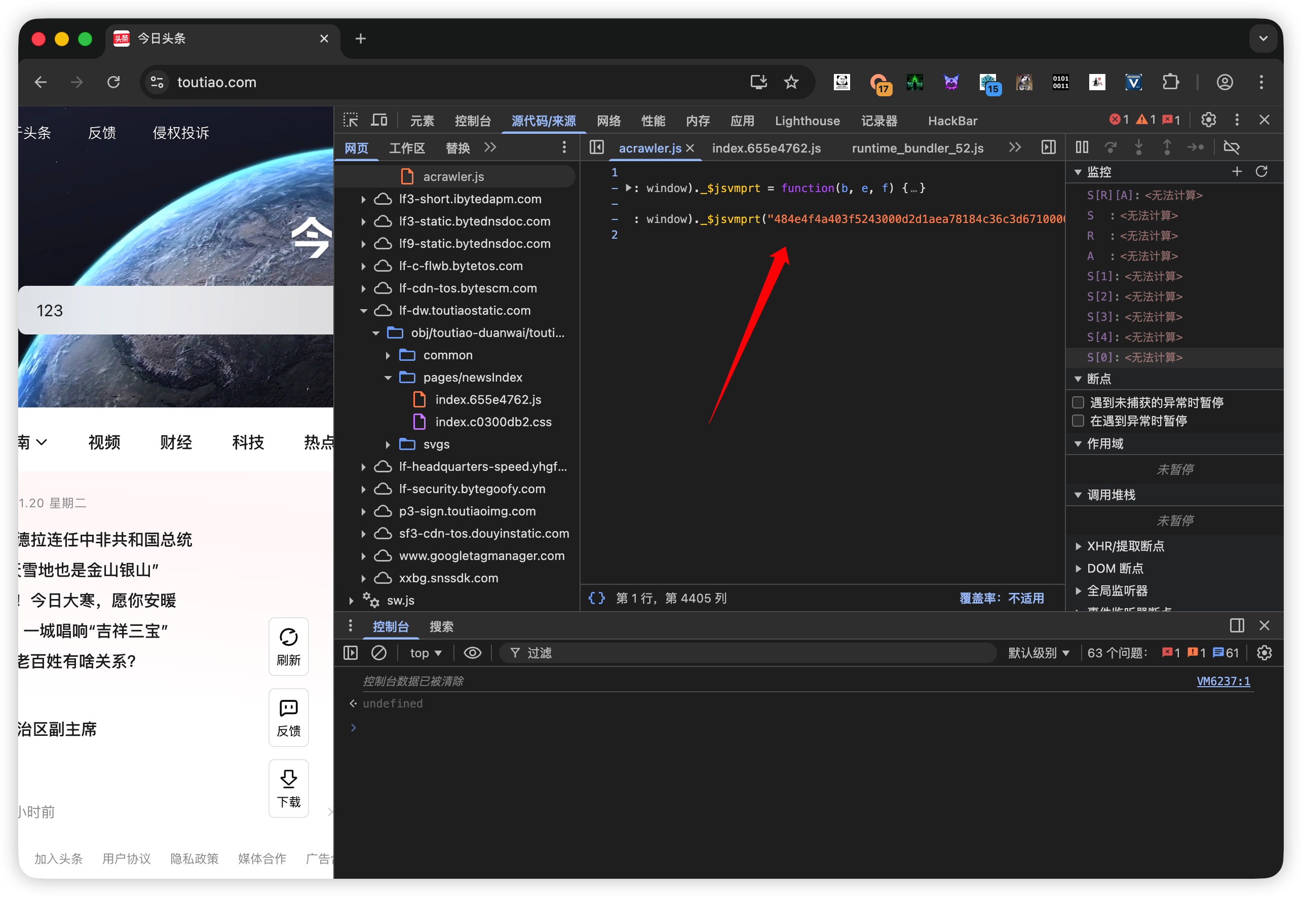Viewport: 1302px width, 897px height.
Task: Click the 刷新 refresh button on page
Action: tap(289, 646)
